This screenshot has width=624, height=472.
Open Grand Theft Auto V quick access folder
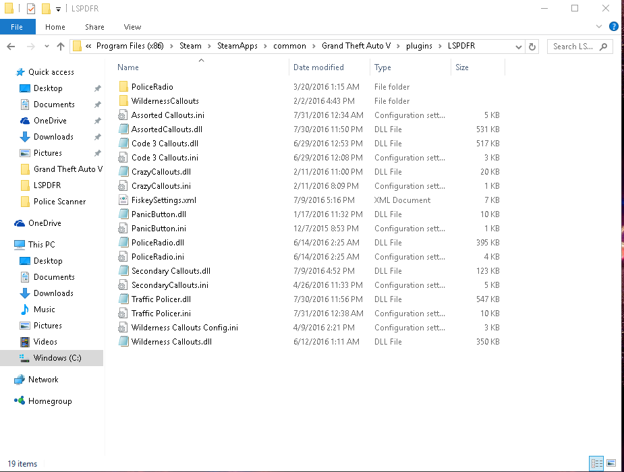(x=67, y=169)
